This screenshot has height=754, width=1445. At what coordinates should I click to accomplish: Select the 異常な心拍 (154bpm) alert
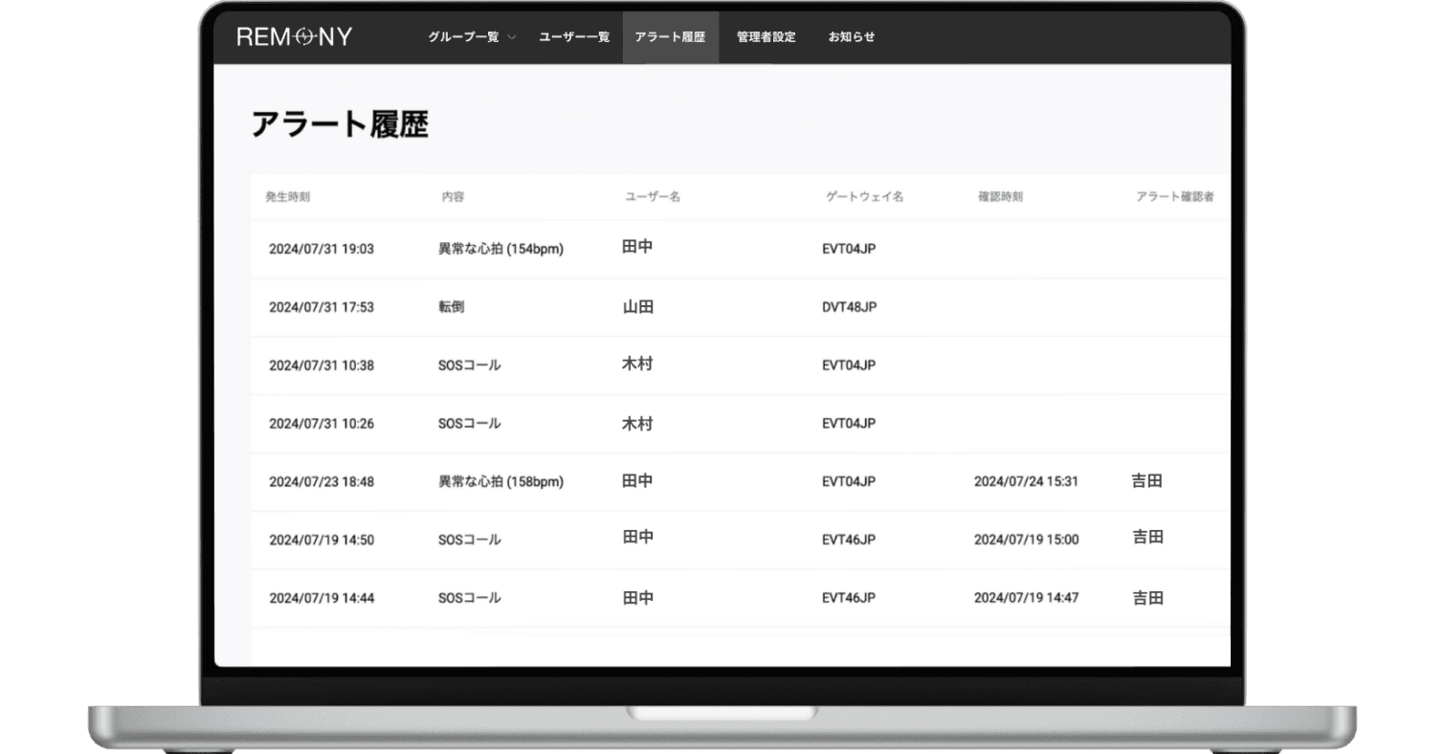(x=500, y=249)
